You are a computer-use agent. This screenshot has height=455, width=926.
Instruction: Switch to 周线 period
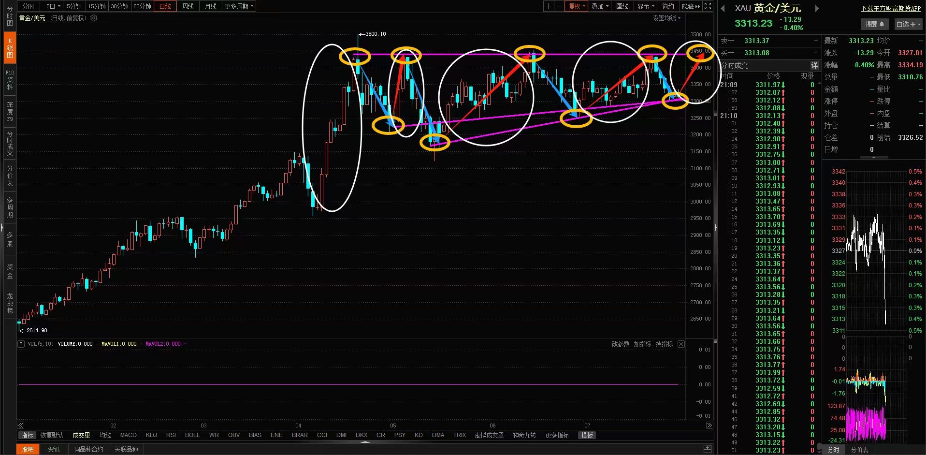pyautogui.click(x=188, y=6)
